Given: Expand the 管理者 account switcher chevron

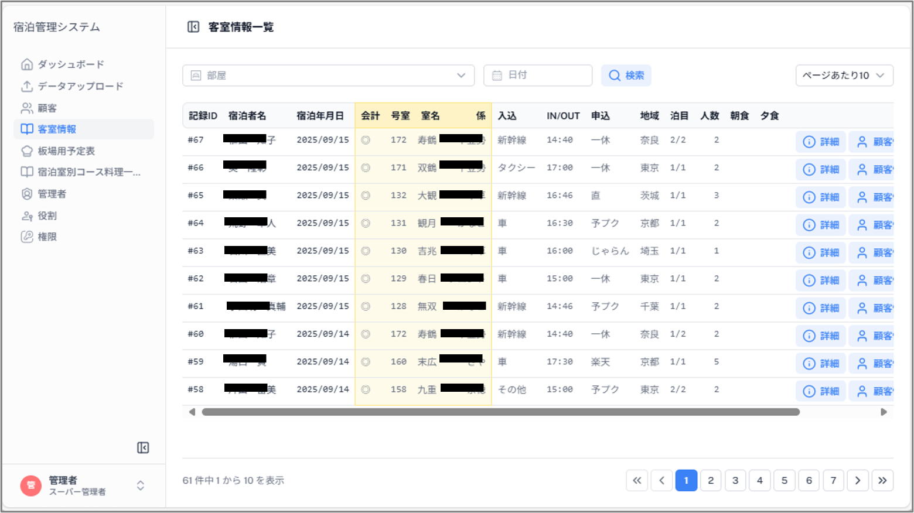Looking at the screenshot, I should 141,485.
